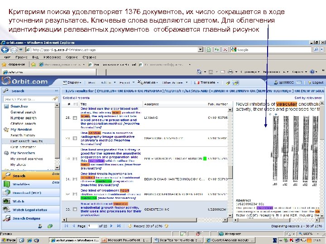Viewport: 326px width, 244px height.
Task: Go to next results page
Action: [111, 226]
